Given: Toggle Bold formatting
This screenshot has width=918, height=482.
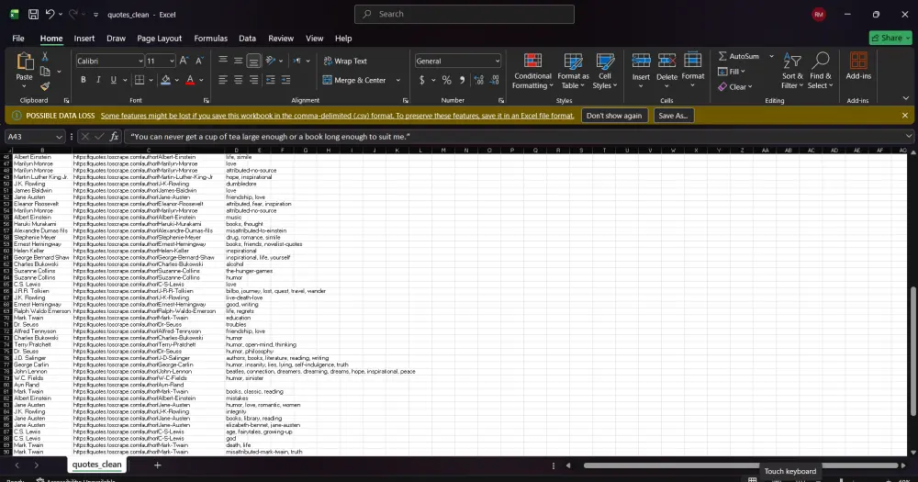Looking at the screenshot, I should point(84,80).
